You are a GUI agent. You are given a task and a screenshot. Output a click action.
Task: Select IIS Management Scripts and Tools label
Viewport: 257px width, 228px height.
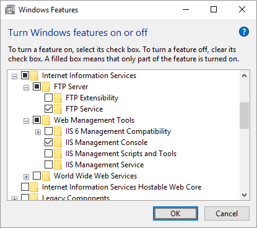click(121, 154)
